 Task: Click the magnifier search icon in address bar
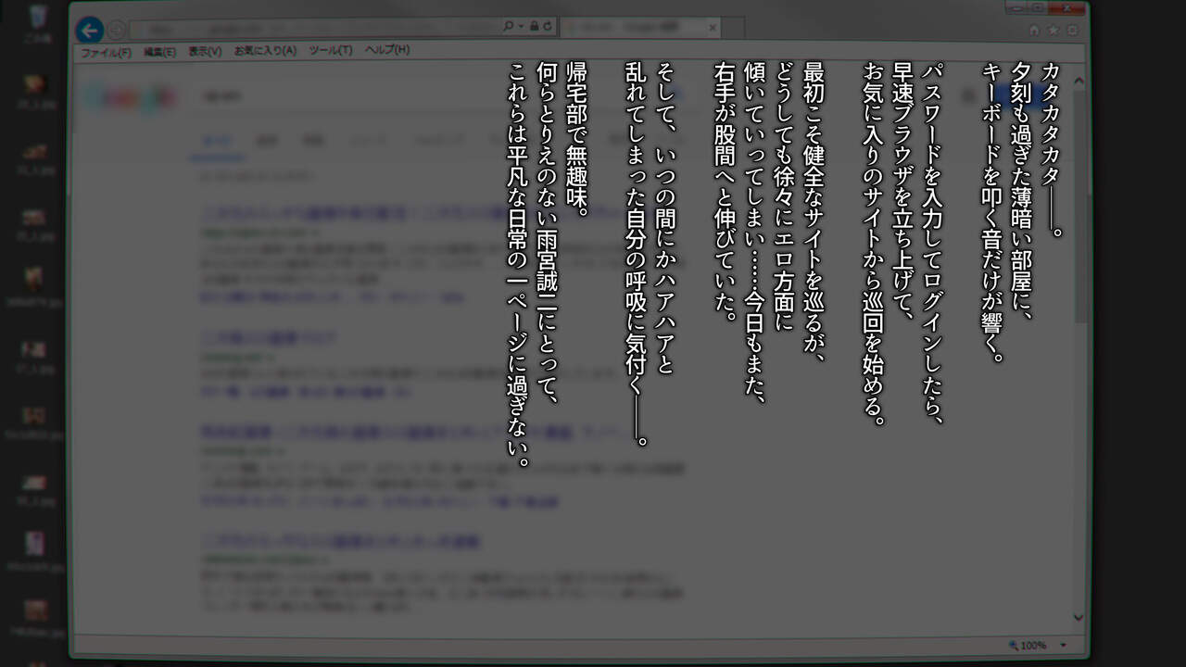pyautogui.click(x=509, y=27)
